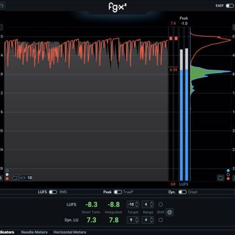Switch the Peak / TrueP toggle
Viewport: 235px width, 235px height.
pyautogui.click(x=117, y=192)
